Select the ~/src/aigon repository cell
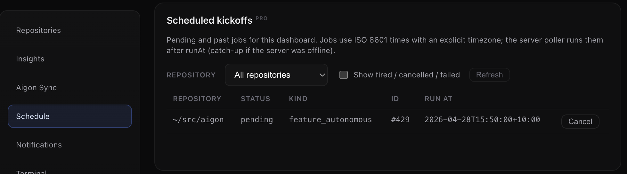627x174 pixels. click(198, 120)
